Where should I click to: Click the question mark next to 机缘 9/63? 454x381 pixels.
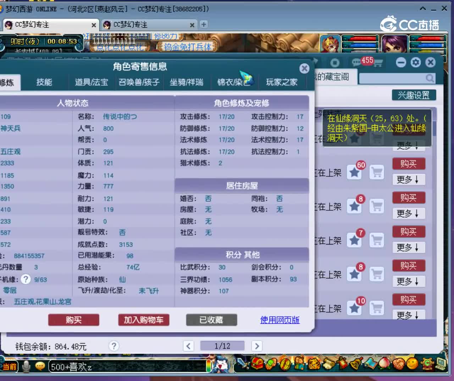(26, 279)
